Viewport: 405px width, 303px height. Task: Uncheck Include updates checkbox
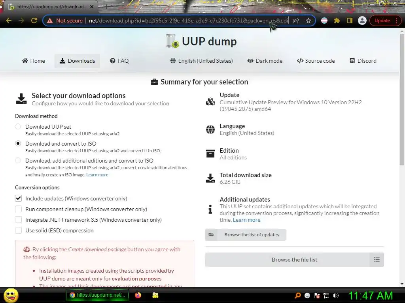(18, 198)
